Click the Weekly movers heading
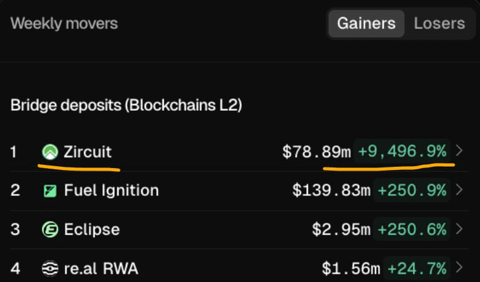Image resolution: width=480 pixels, height=282 pixels. (64, 24)
